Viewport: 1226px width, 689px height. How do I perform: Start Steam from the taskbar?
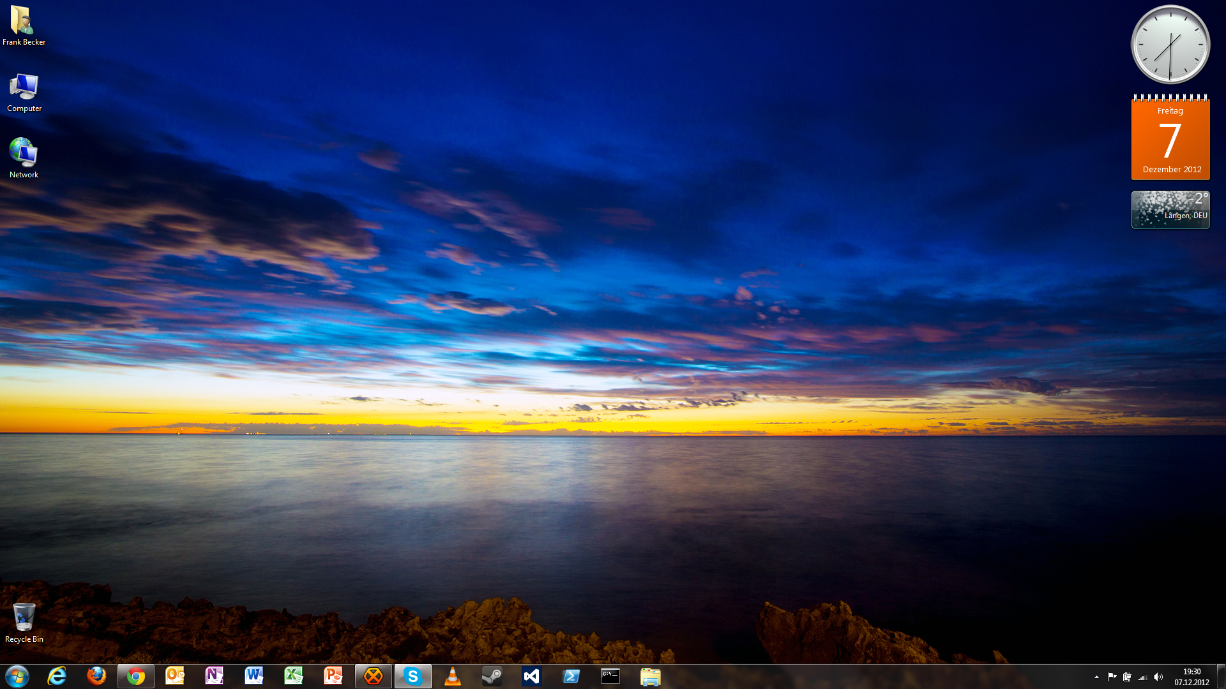pyautogui.click(x=492, y=676)
